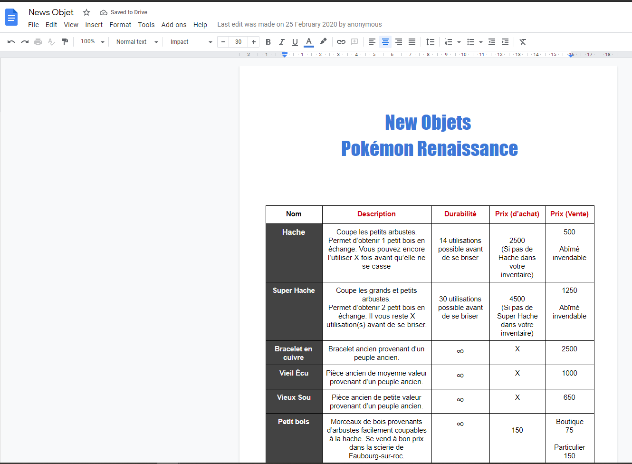This screenshot has width=632, height=464.
Task: Click the Durabilité header cell
Action: coord(460,214)
